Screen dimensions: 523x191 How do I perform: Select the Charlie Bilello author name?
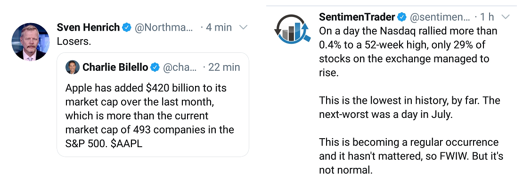point(115,67)
